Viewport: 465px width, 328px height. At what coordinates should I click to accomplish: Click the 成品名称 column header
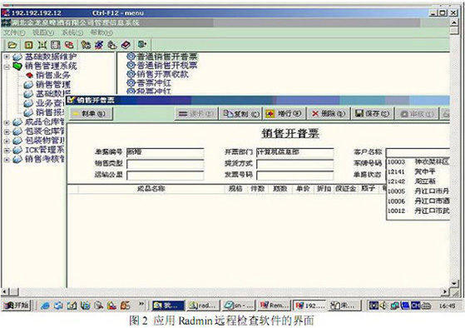151,189
